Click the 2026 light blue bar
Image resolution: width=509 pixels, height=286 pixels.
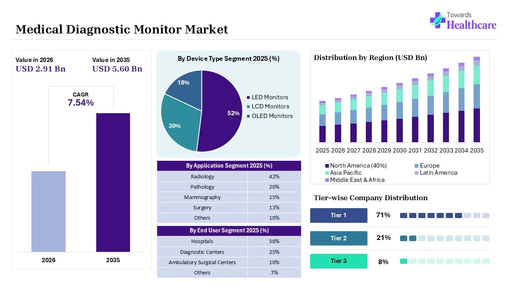[x=49, y=211]
